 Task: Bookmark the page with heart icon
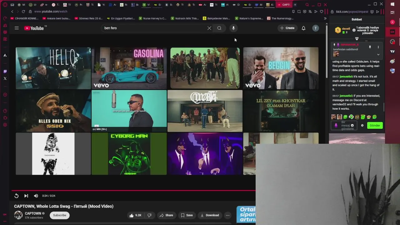322,12
